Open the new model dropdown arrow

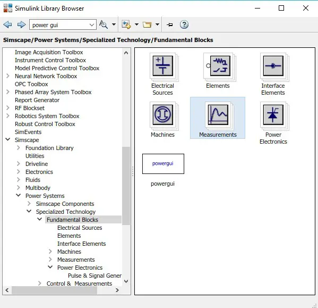point(136,24)
